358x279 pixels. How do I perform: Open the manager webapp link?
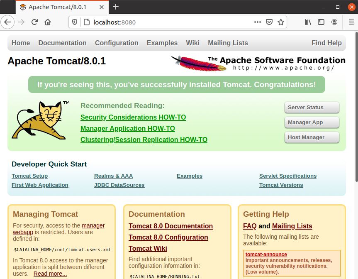tap(93, 225)
